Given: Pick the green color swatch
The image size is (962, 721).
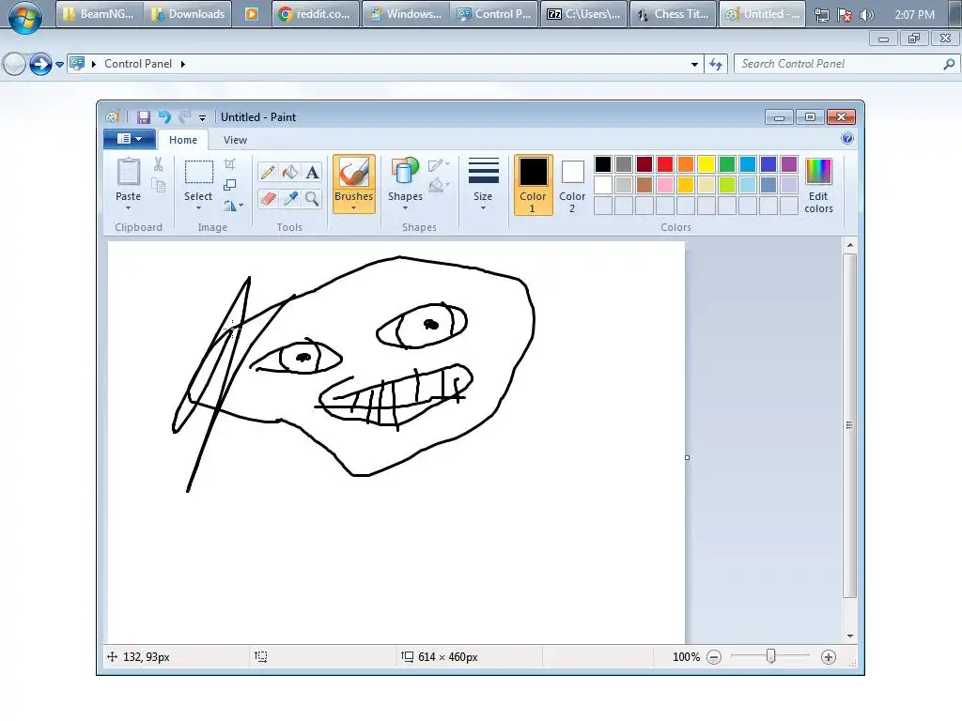Looking at the screenshot, I should click(727, 164).
